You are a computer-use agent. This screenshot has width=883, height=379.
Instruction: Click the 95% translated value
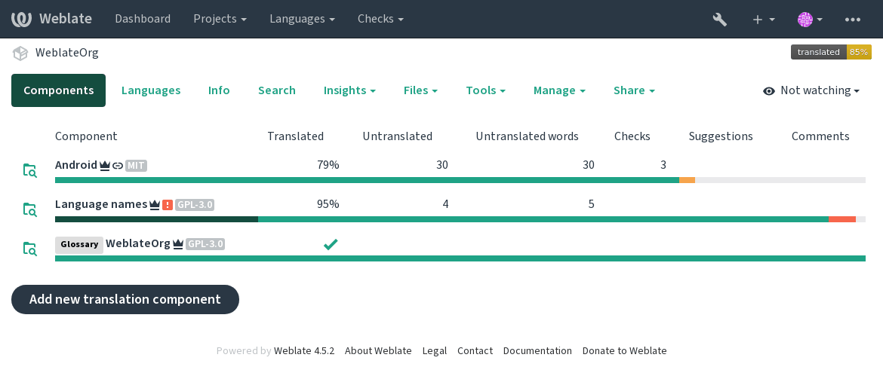coord(328,204)
